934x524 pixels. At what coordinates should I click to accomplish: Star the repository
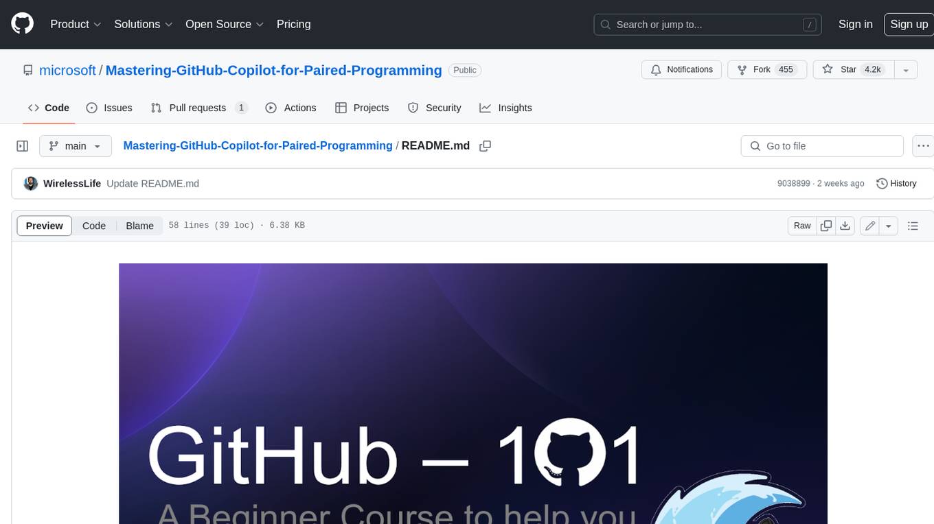click(853, 70)
